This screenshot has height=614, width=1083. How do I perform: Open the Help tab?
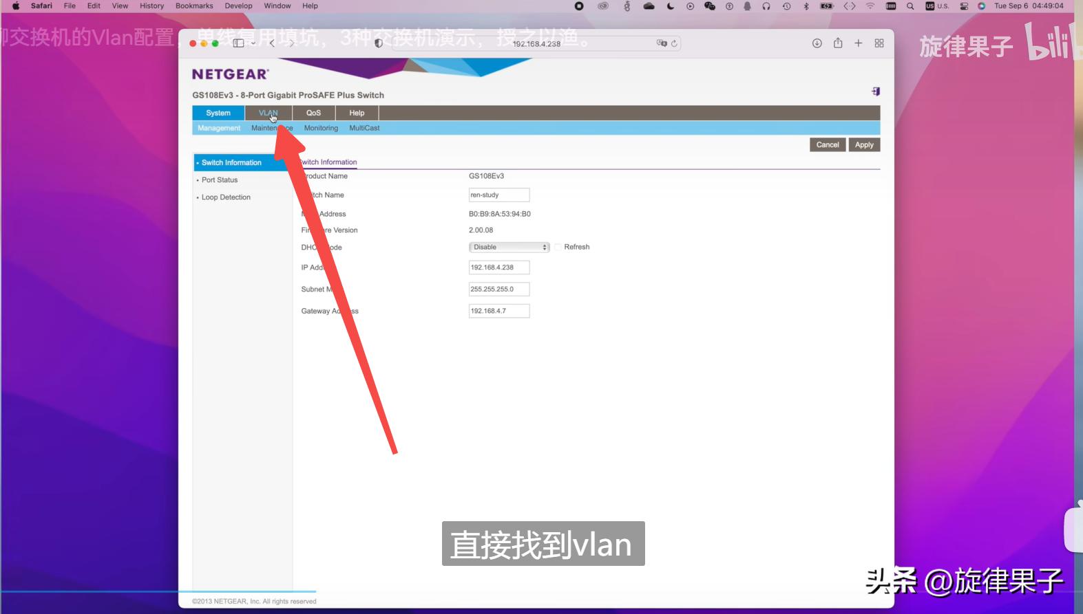click(357, 113)
